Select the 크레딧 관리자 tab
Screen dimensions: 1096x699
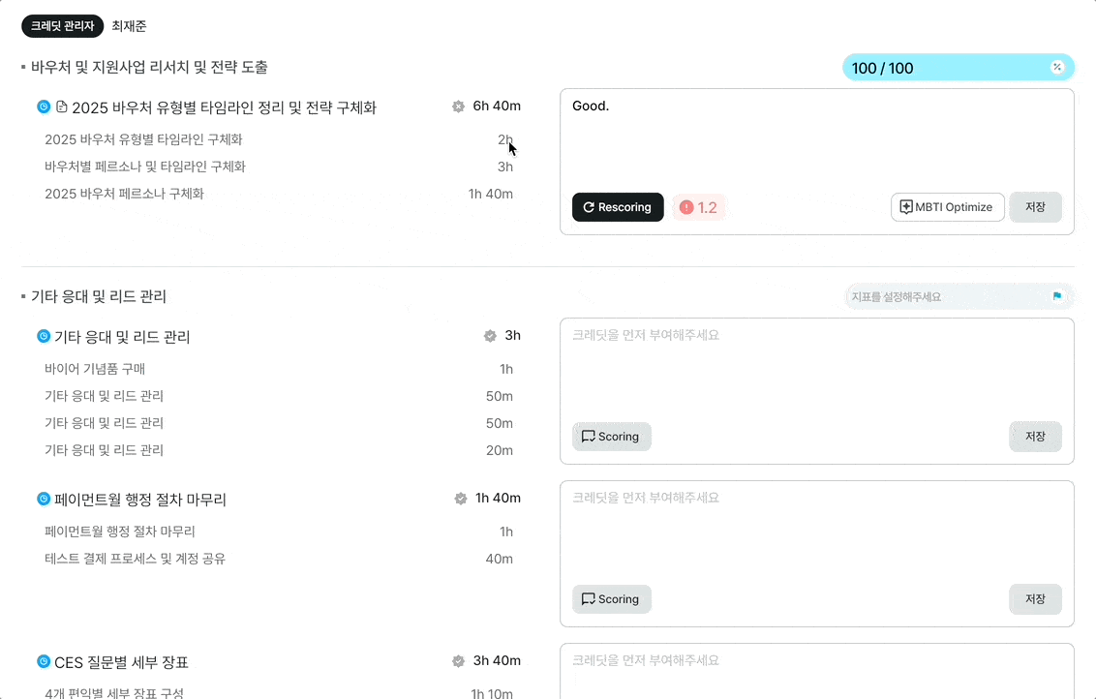(x=61, y=26)
